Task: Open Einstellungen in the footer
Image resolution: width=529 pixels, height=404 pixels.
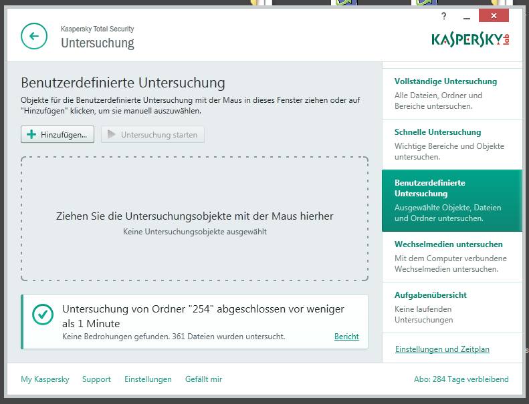Action: pos(148,379)
